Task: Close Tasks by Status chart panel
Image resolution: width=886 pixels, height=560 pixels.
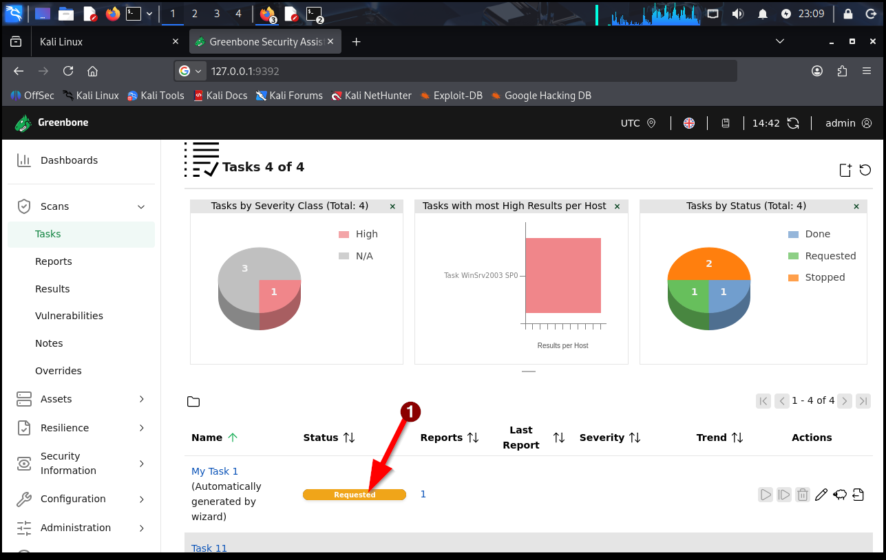Action: coord(856,206)
